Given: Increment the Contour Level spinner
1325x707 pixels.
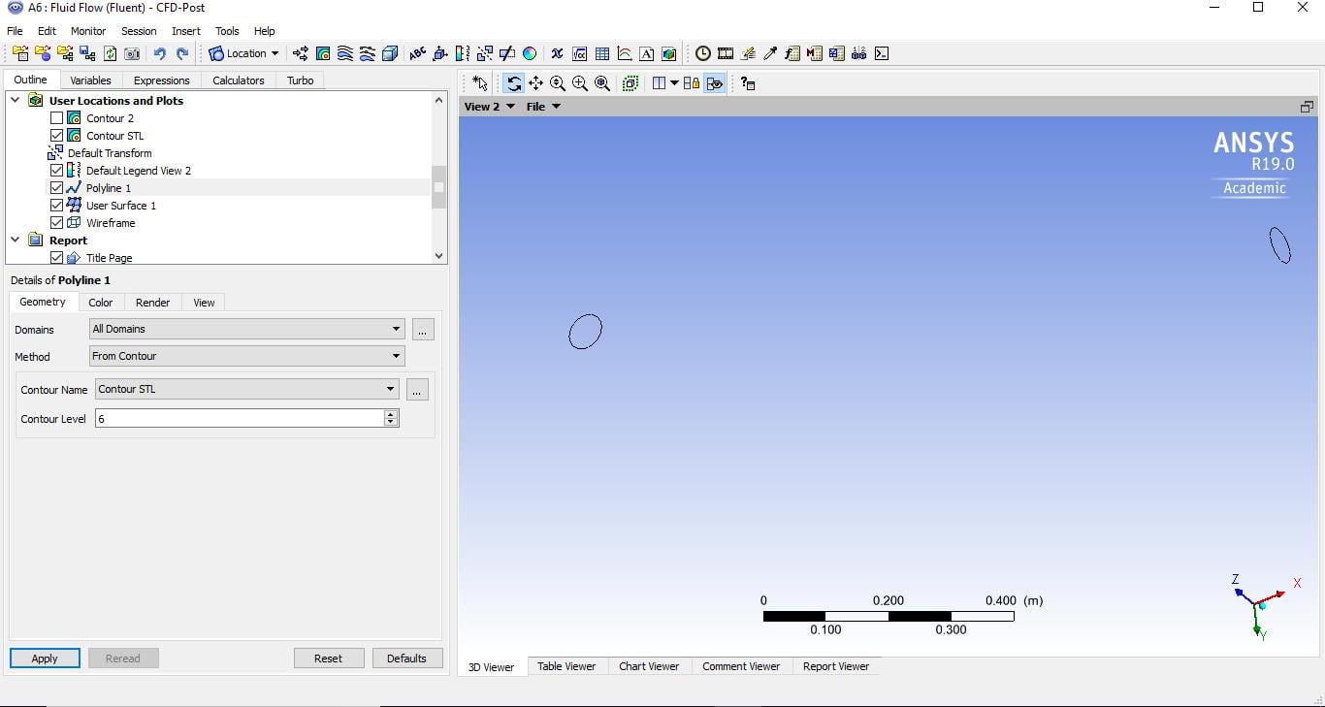Looking at the screenshot, I should click(391, 414).
